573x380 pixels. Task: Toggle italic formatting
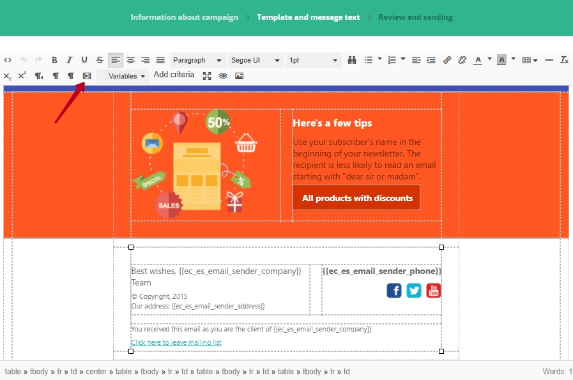69,60
